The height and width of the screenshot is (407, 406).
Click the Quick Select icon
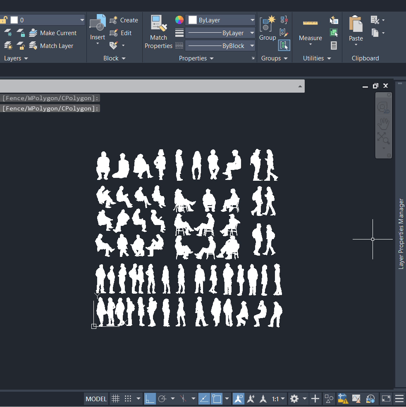[334, 20]
